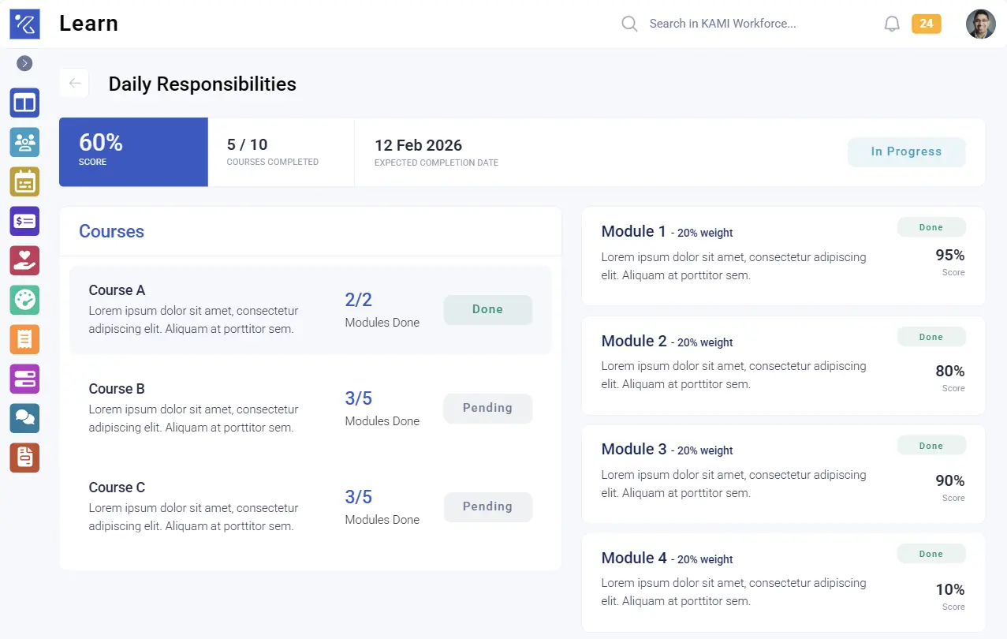Click the KAMI logo icon
The image size is (1007, 639).
pyautogui.click(x=24, y=24)
